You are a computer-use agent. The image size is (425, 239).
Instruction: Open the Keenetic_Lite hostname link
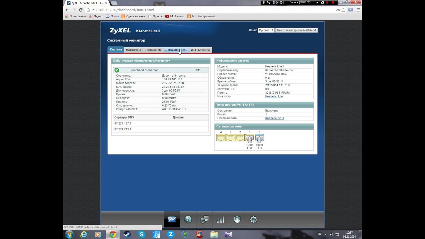pos(274,96)
